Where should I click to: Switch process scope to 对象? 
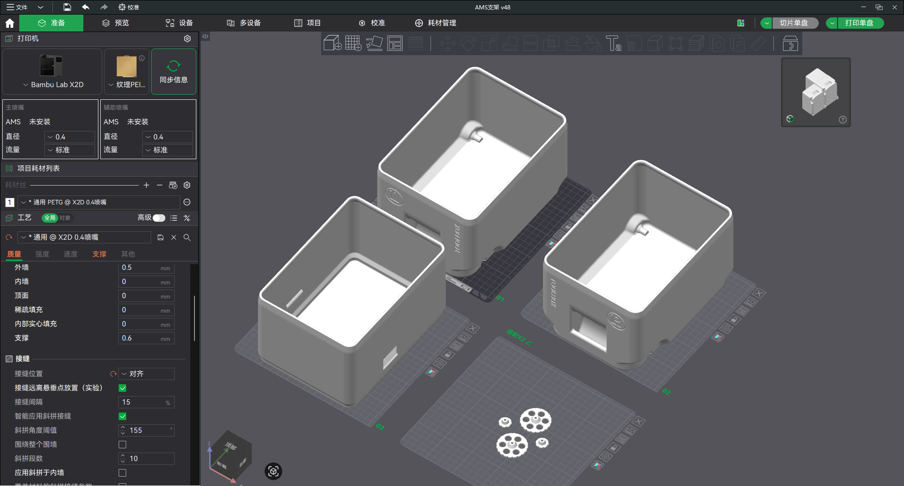pyautogui.click(x=65, y=218)
